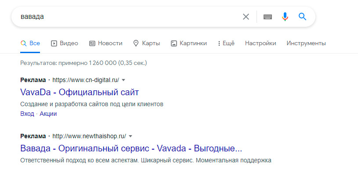Click the map pin icon beside Карты
Viewport: 358px width, 172px height.
[136, 43]
